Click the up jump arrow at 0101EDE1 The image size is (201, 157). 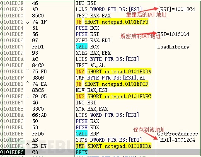click(28, 82)
